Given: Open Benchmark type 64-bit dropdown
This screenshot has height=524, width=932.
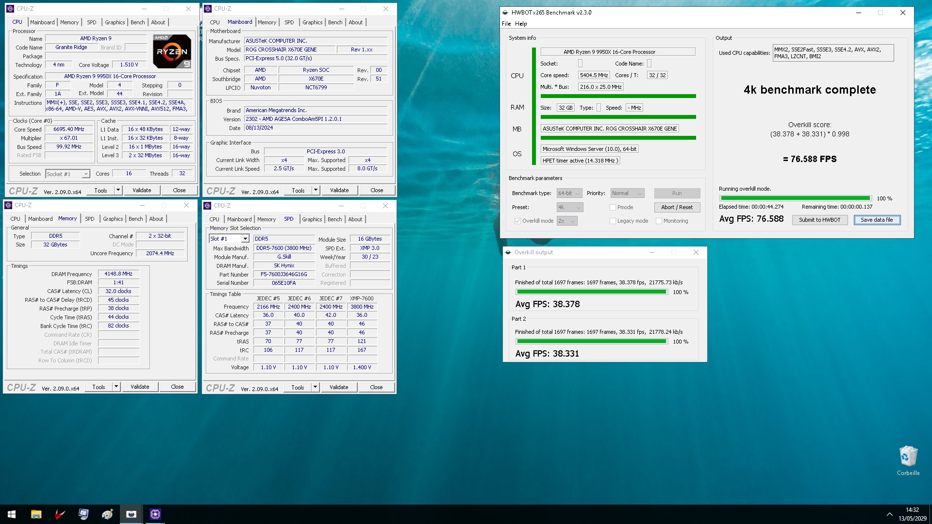Looking at the screenshot, I should tap(569, 193).
